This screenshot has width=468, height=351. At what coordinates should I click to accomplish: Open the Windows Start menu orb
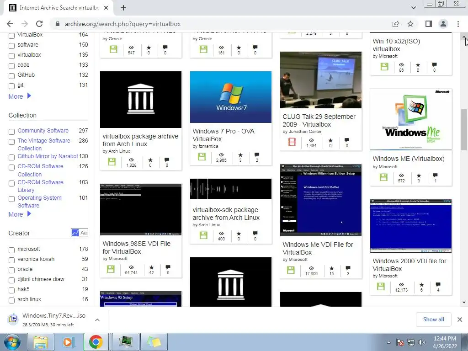pyautogui.click(x=12, y=342)
